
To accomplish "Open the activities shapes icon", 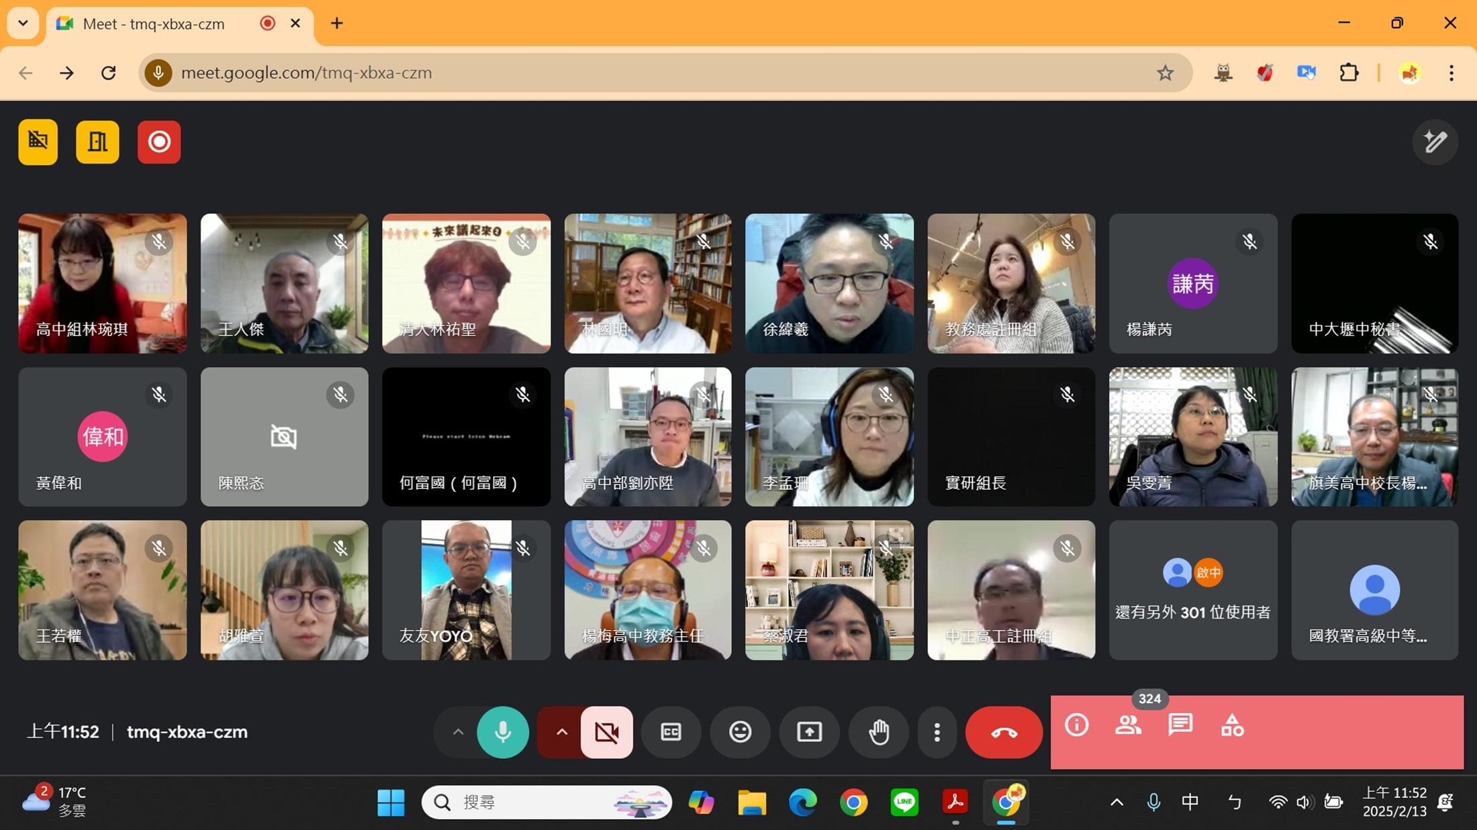I will click(1232, 725).
